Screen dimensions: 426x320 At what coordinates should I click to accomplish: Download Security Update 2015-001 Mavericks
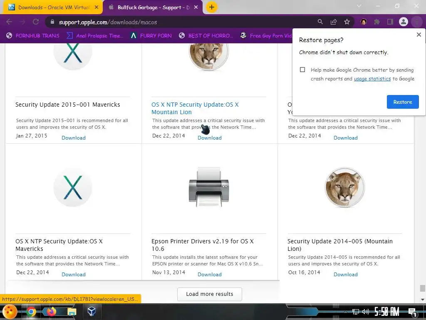click(73, 137)
